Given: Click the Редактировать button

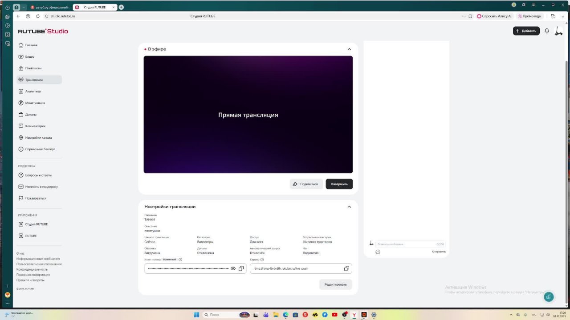Looking at the screenshot, I should [336, 284].
